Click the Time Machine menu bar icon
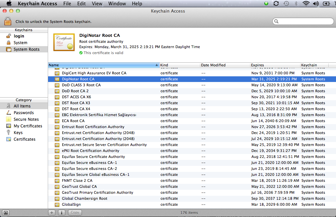 click(x=286, y=3)
